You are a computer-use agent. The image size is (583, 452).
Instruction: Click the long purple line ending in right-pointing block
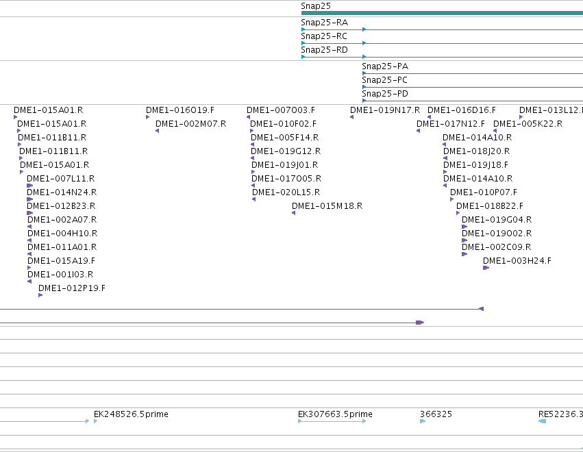(x=212, y=323)
